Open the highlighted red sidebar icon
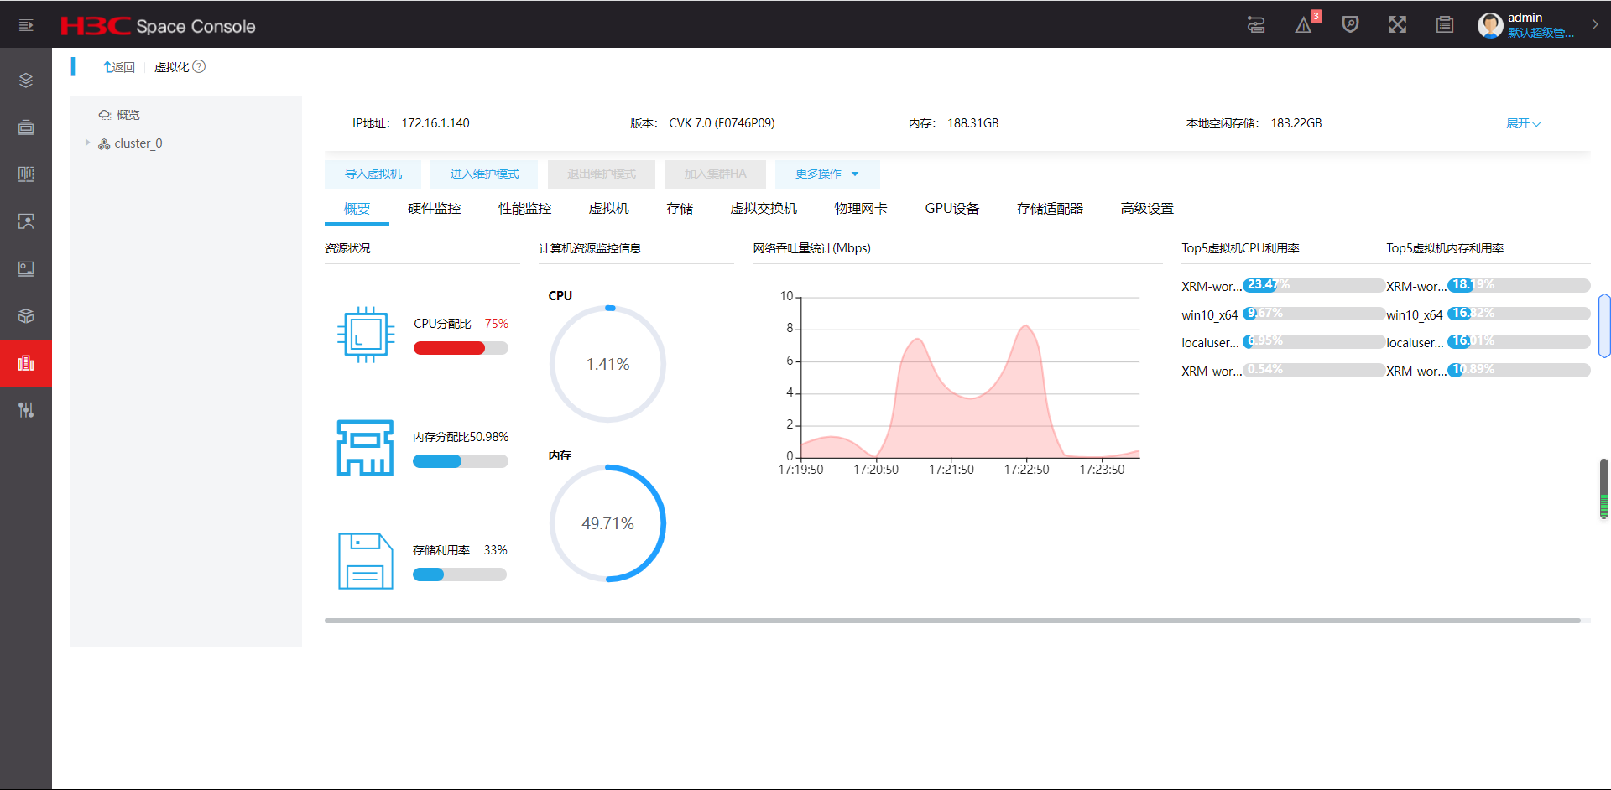1611x790 pixels. pos(26,363)
